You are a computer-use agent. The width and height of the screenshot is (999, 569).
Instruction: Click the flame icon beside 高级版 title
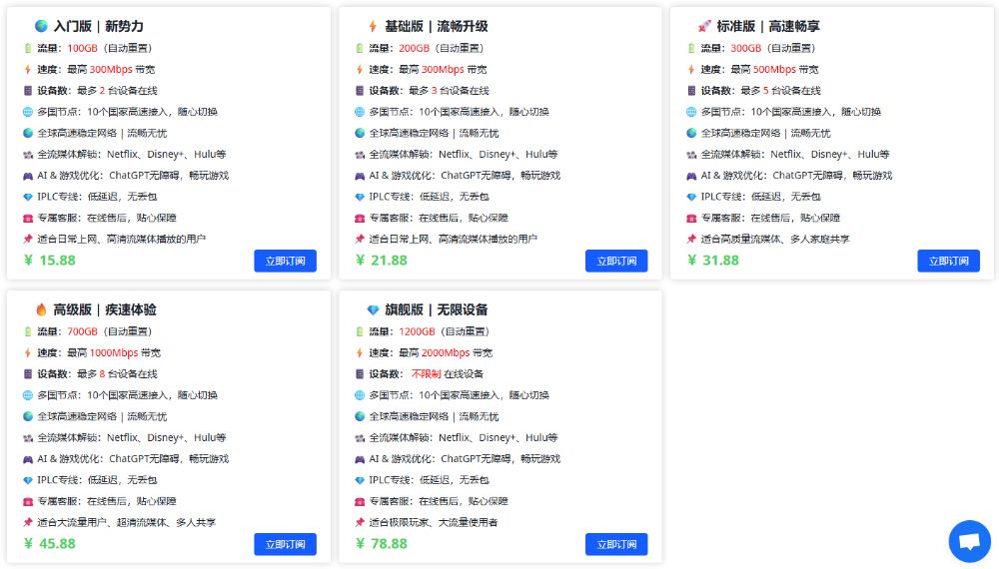click(x=41, y=309)
